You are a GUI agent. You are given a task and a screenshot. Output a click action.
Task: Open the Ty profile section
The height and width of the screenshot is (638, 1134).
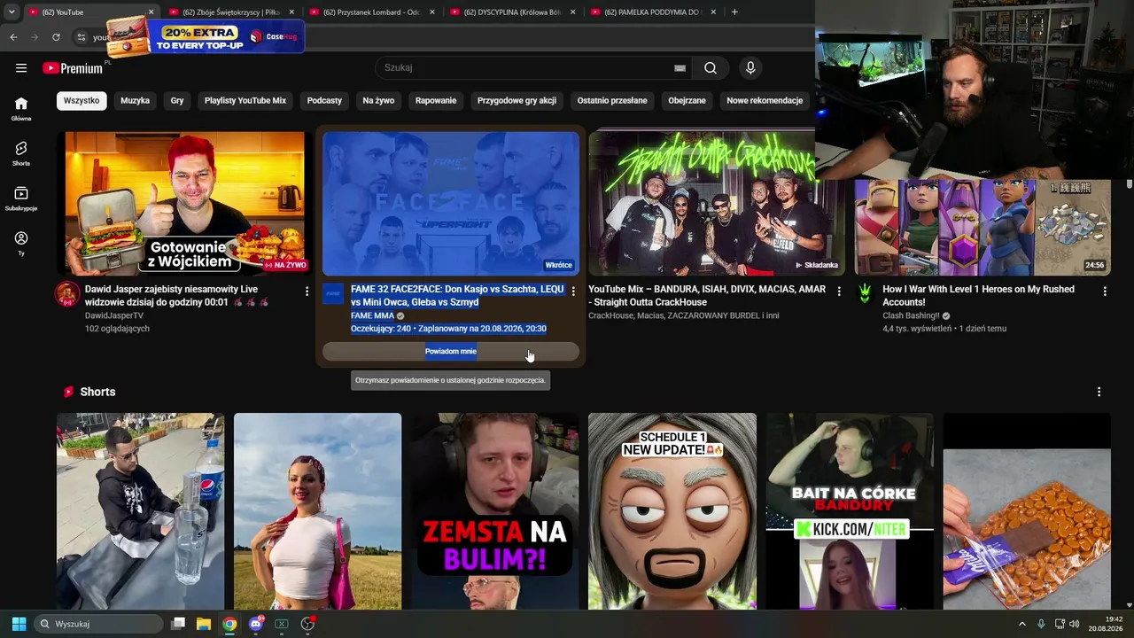click(x=21, y=244)
